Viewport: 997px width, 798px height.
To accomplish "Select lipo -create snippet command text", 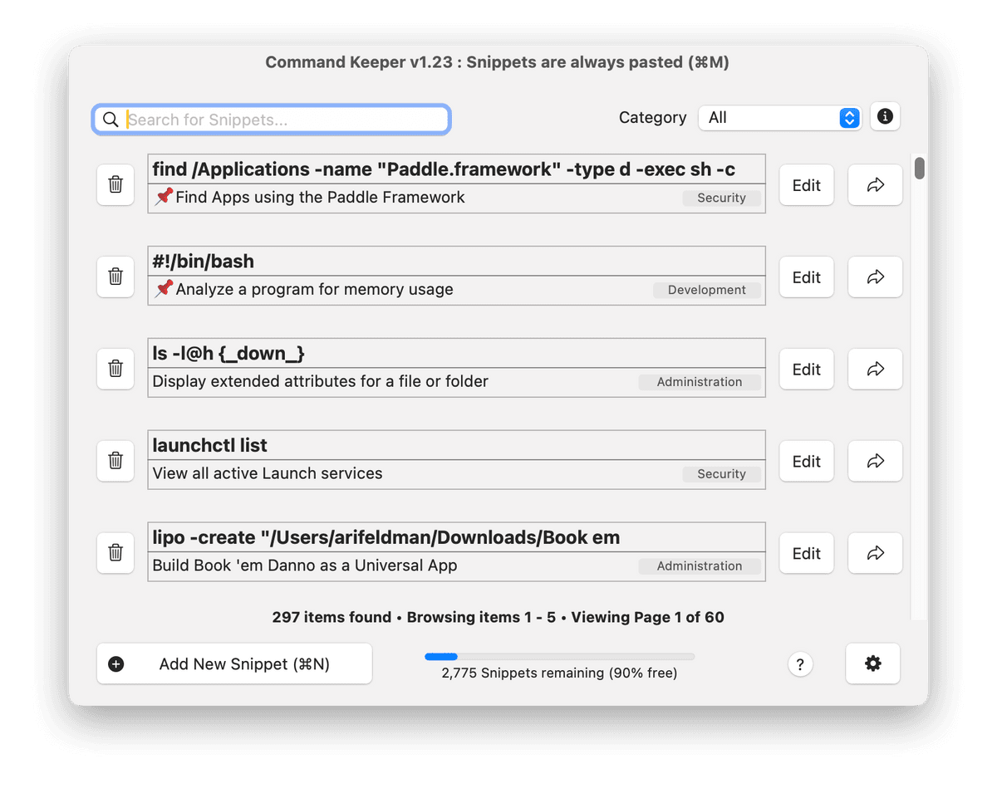I will (456, 537).
